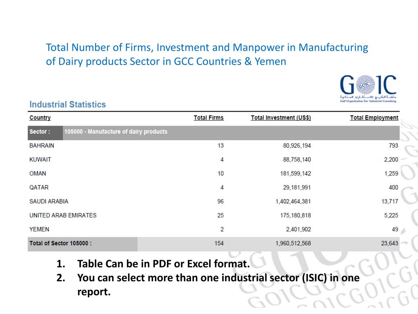
Task: Select the SAUDI ARABIA row label
Action: (49, 201)
